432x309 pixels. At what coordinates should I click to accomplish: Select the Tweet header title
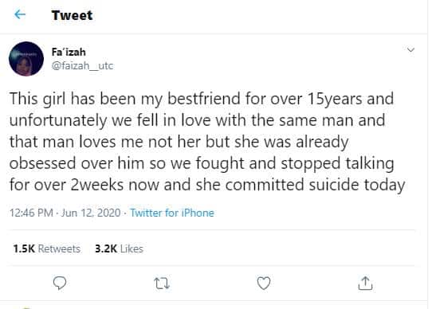73,15
